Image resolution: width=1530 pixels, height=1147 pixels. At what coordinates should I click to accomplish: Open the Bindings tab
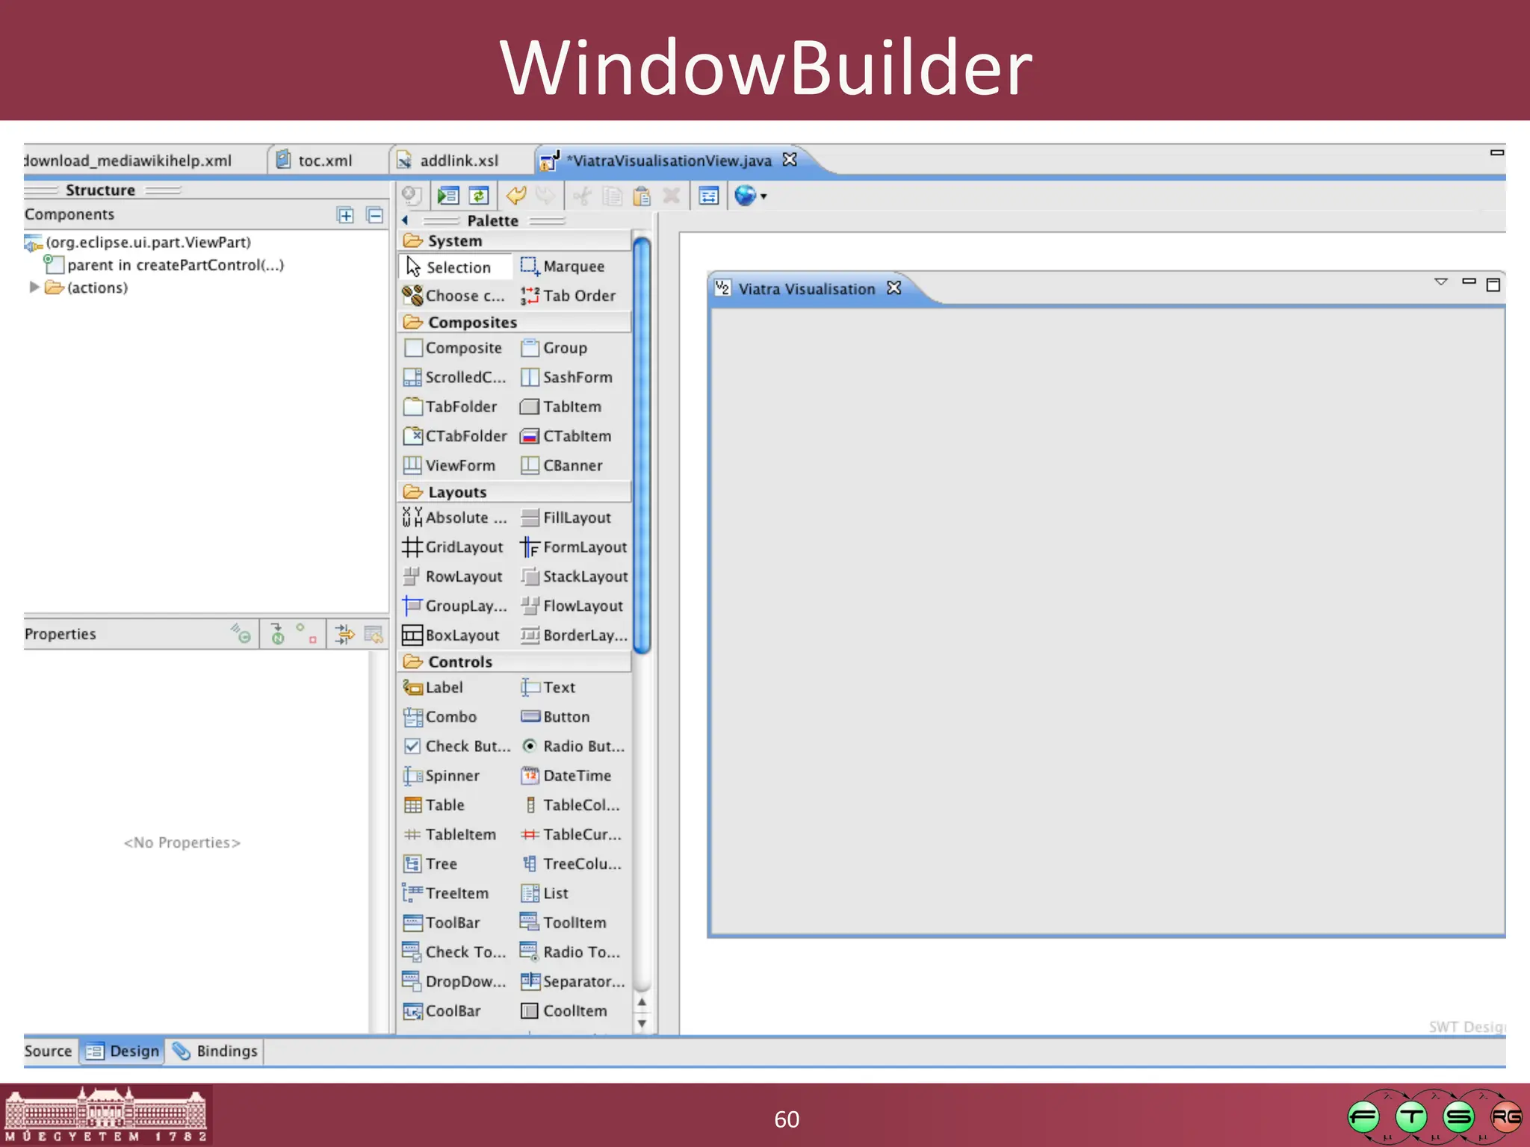tap(214, 1051)
